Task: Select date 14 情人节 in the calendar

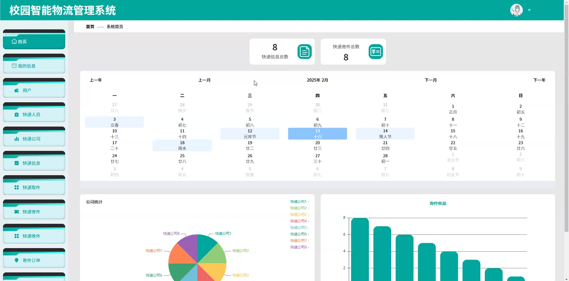Action: pos(385,134)
